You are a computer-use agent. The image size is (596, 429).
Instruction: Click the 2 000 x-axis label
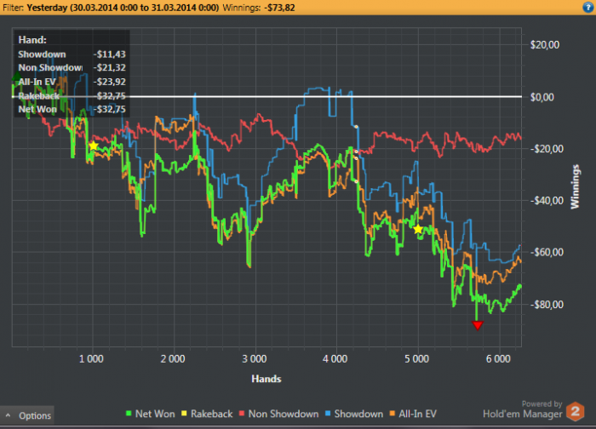click(173, 358)
